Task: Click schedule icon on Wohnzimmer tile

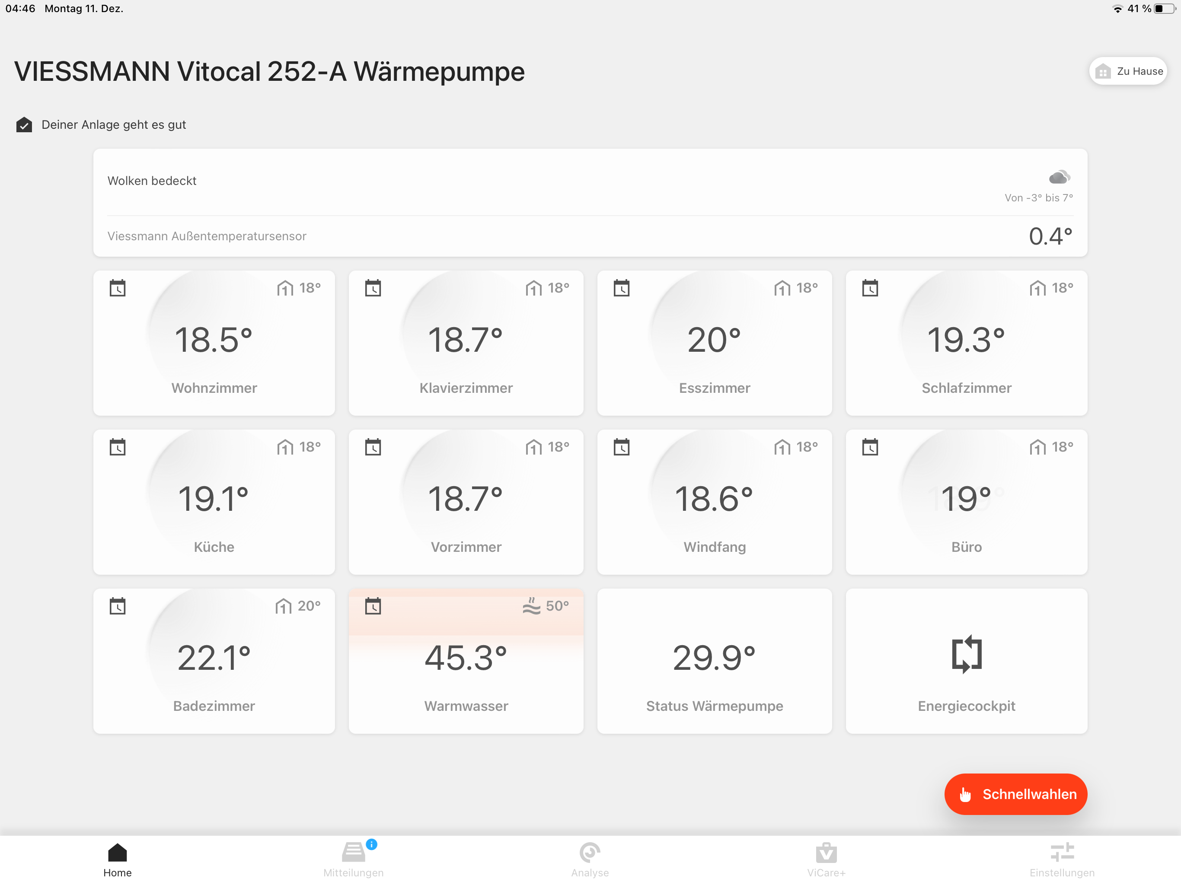Action: [118, 288]
